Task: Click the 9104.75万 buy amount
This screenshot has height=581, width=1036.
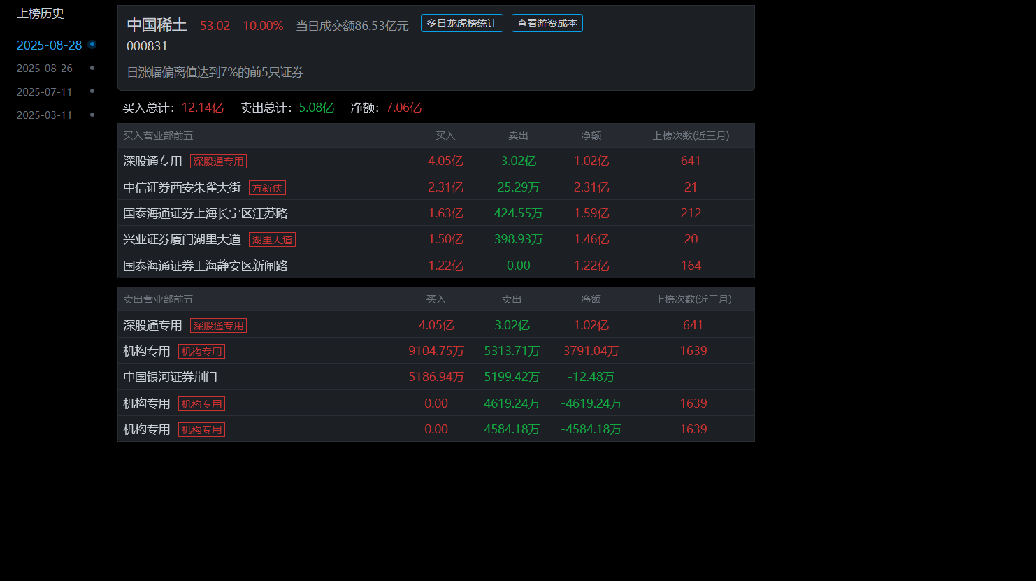Action: 436,351
